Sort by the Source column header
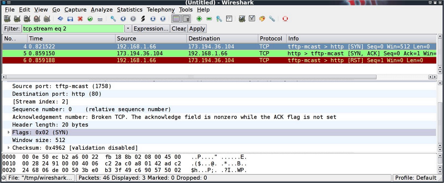 coord(151,39)
